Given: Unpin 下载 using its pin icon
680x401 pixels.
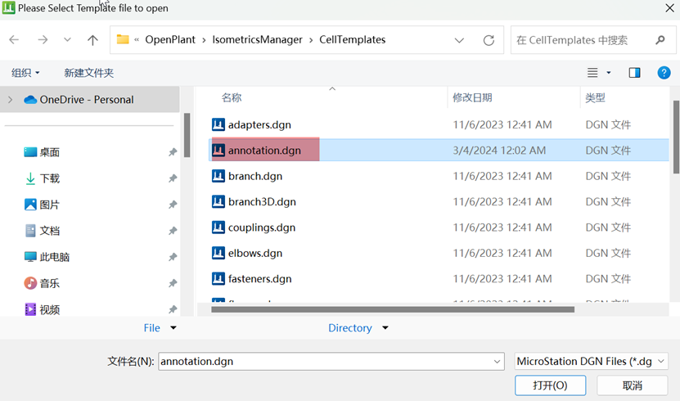Looking at the screenshot, I should click(x=173, y=178).
